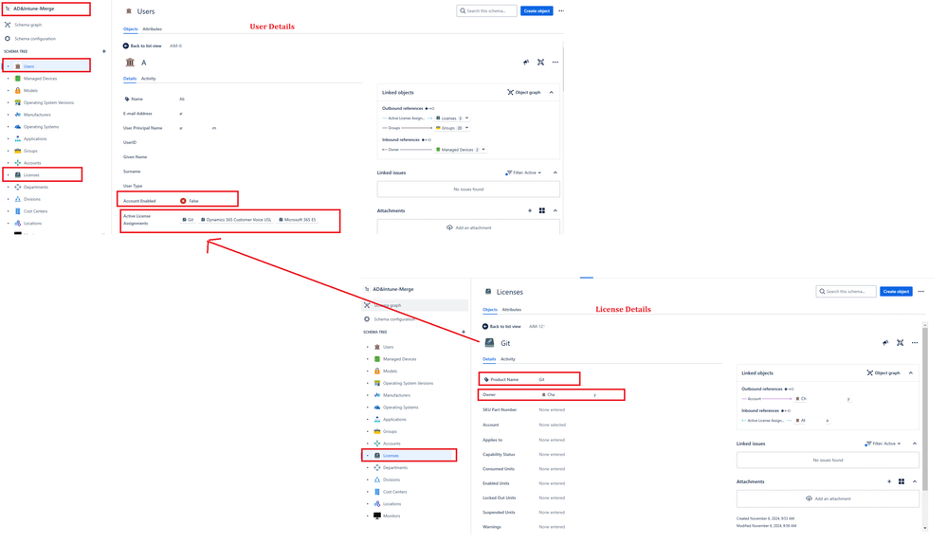Select Manufacturers in User Details schema tree
Image resolution: width=947 pixels, height=543 pixels.
(x=37, y=115)
